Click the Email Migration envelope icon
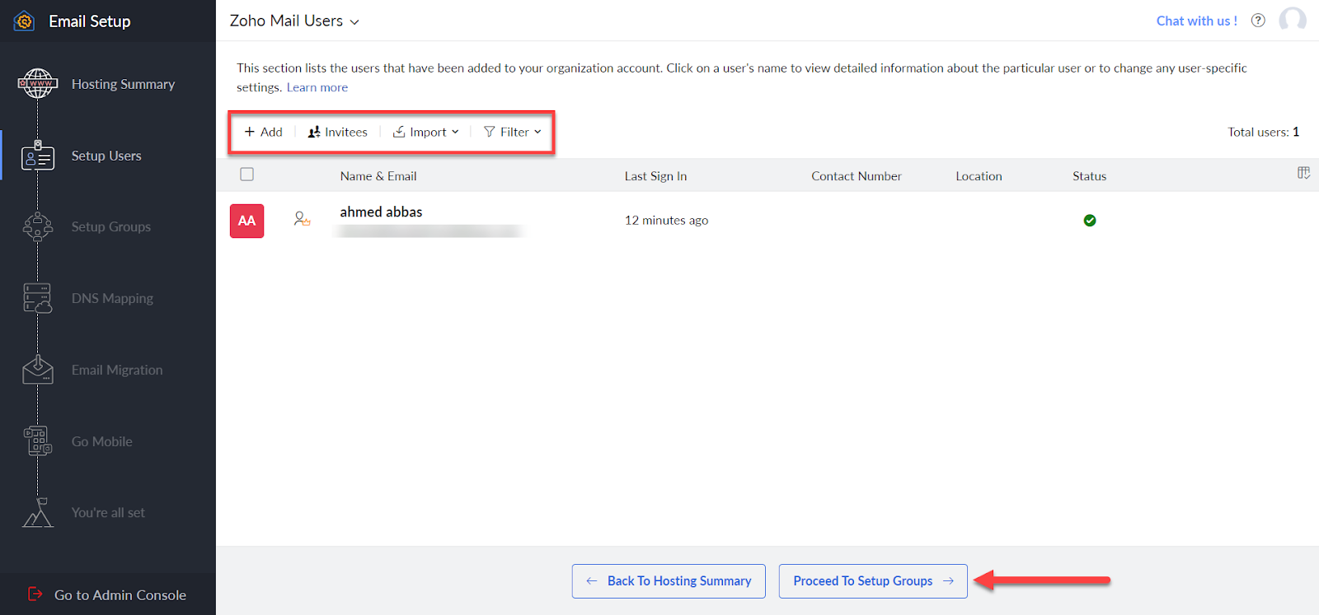The image size is (1319, 615). pyautogui.click(x=38, y=370)
